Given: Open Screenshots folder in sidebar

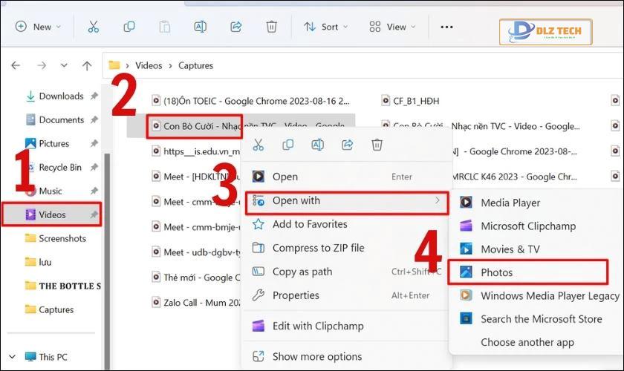Looking at the screenshot, I should coord(55,239).
